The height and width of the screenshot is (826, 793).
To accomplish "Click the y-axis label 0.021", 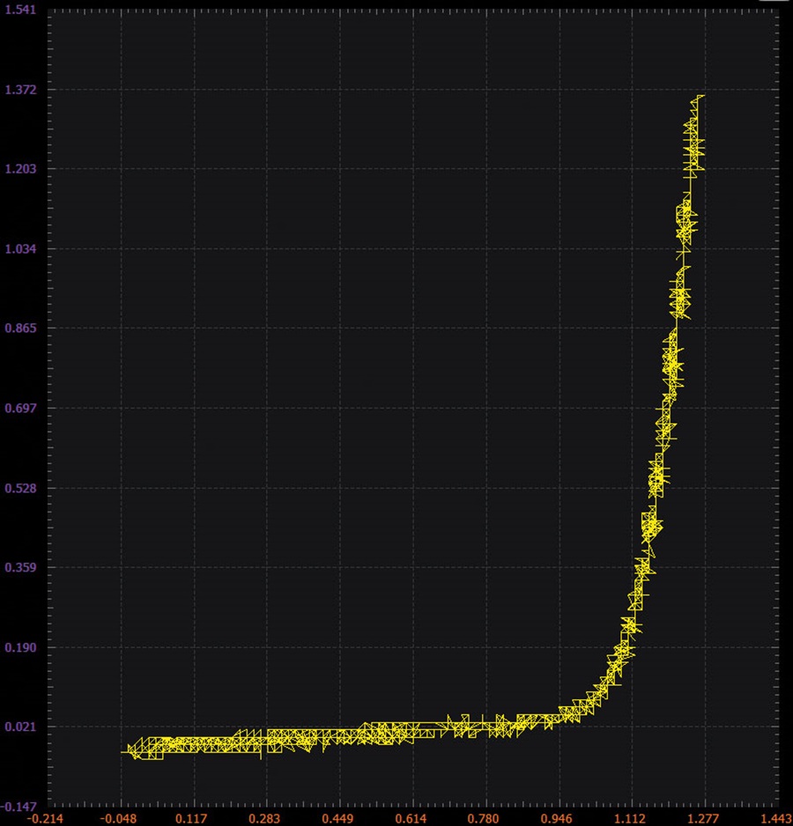I will 20,727.
